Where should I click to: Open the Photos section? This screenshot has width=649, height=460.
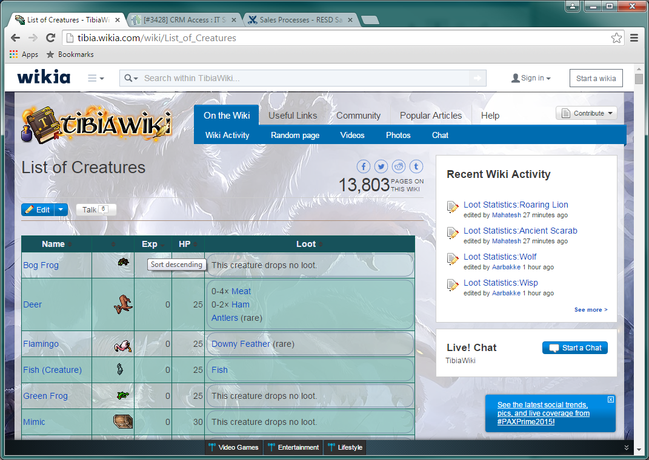pos(398,135)
